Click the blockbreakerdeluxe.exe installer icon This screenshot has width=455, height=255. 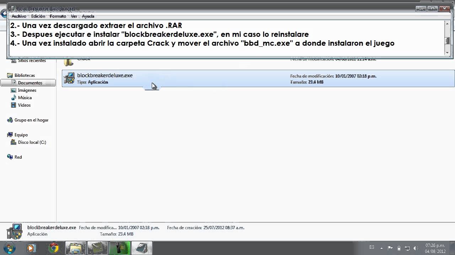point(69,78)
